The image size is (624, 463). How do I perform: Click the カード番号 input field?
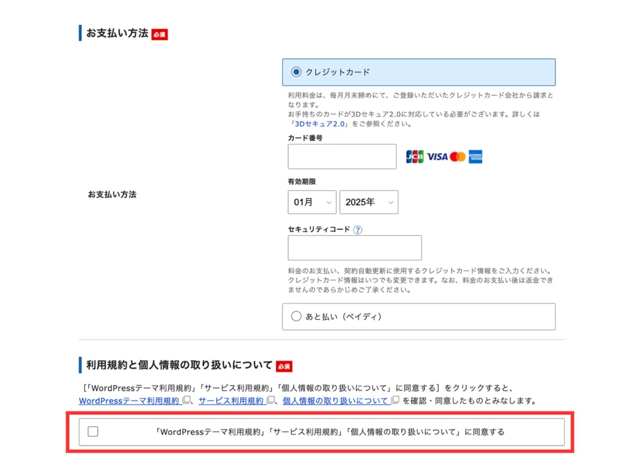(342, 157)
